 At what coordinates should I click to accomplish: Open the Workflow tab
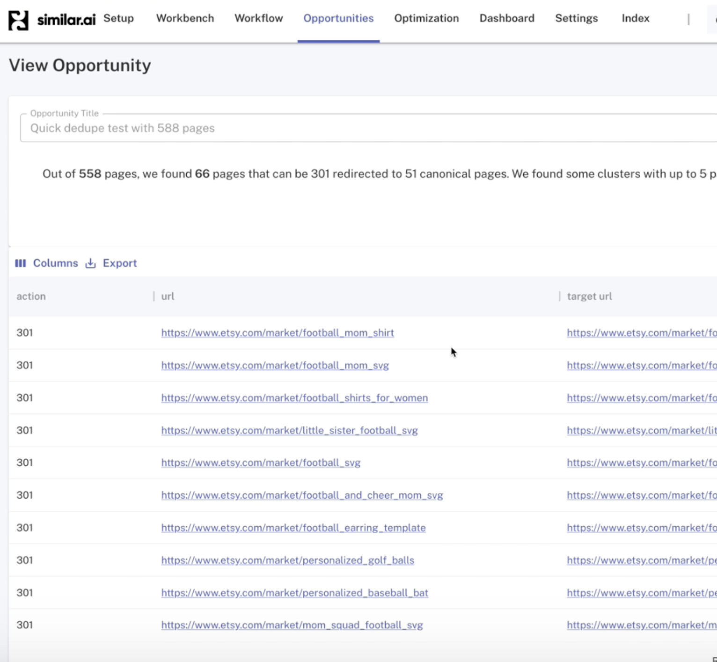pyautogui.click(x=259, y=18)
